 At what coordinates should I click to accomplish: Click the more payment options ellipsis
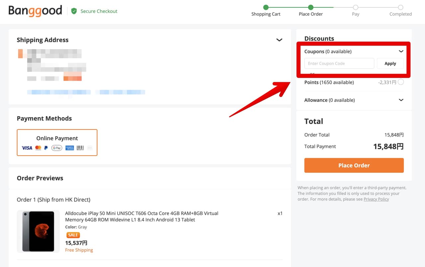pyautogui.click(x=90, y=148)
